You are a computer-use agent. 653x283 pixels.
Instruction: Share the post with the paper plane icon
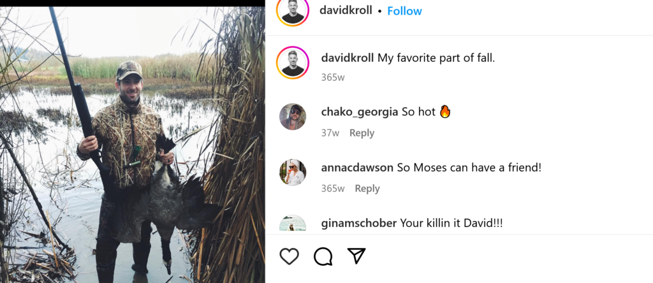[x=356, y=256]
